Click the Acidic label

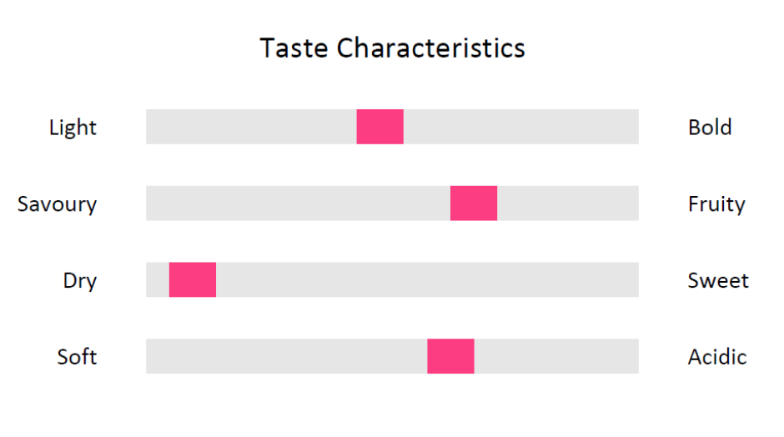[717, 356]
